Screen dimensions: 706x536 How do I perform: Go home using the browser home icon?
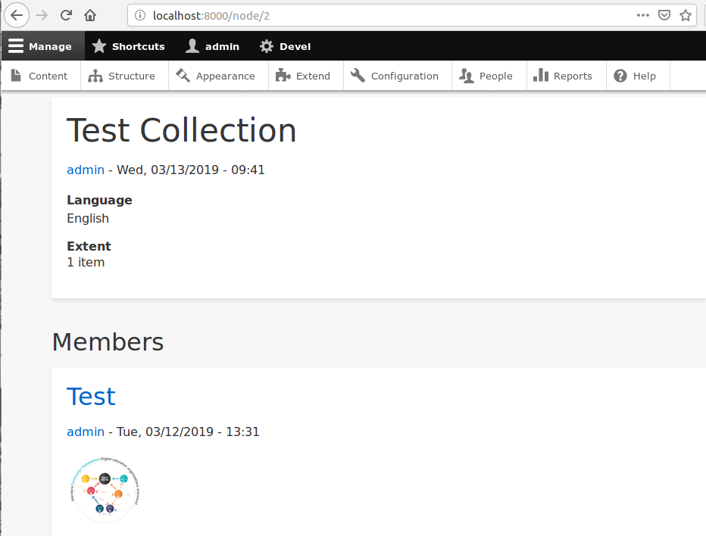click(x=90, y=14)
